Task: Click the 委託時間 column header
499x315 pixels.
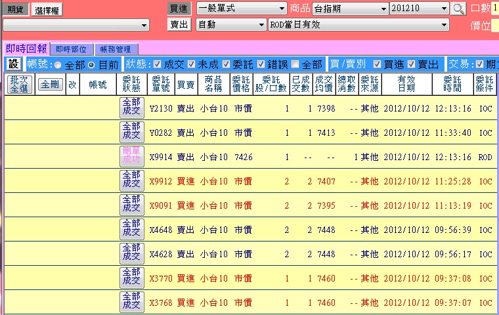Action: 452,84
